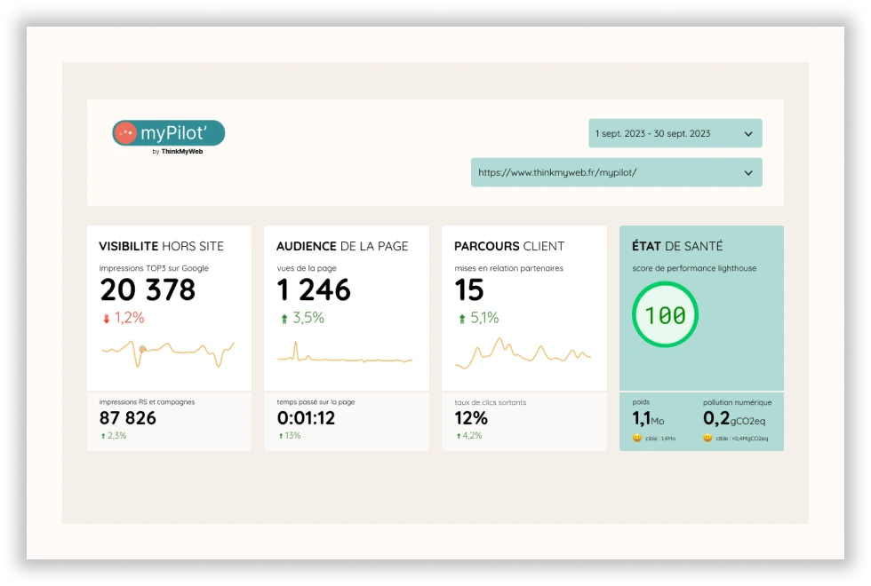Click the lighthouse score 100 circle

point(665,315)
